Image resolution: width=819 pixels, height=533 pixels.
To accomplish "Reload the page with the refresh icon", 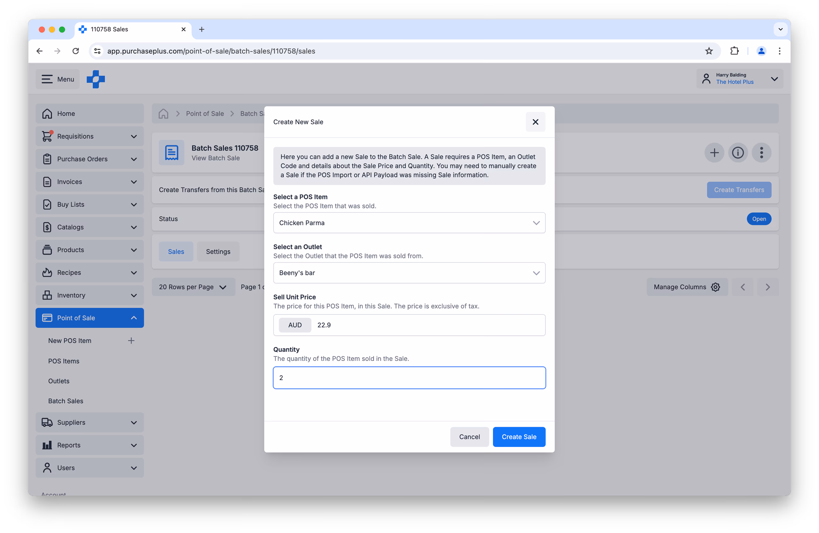I will click(x=76, y=51).
